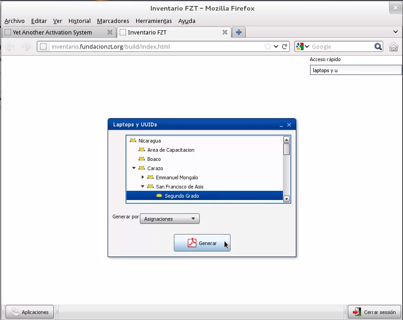Open the Aplicaciones menu button
This screenshot has width=403, height=320.
[30, 312]
